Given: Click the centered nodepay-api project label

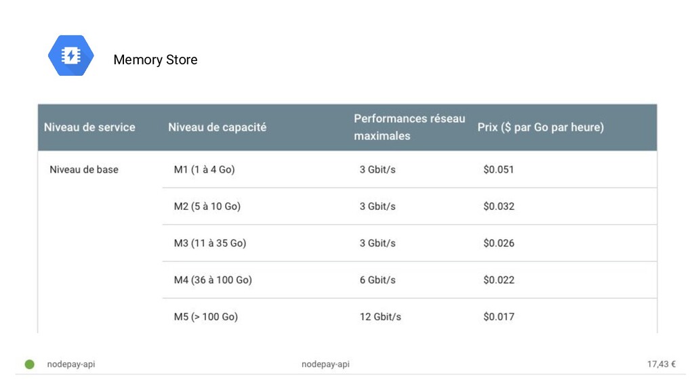Looking at the screenshot, I should point(325,364).
